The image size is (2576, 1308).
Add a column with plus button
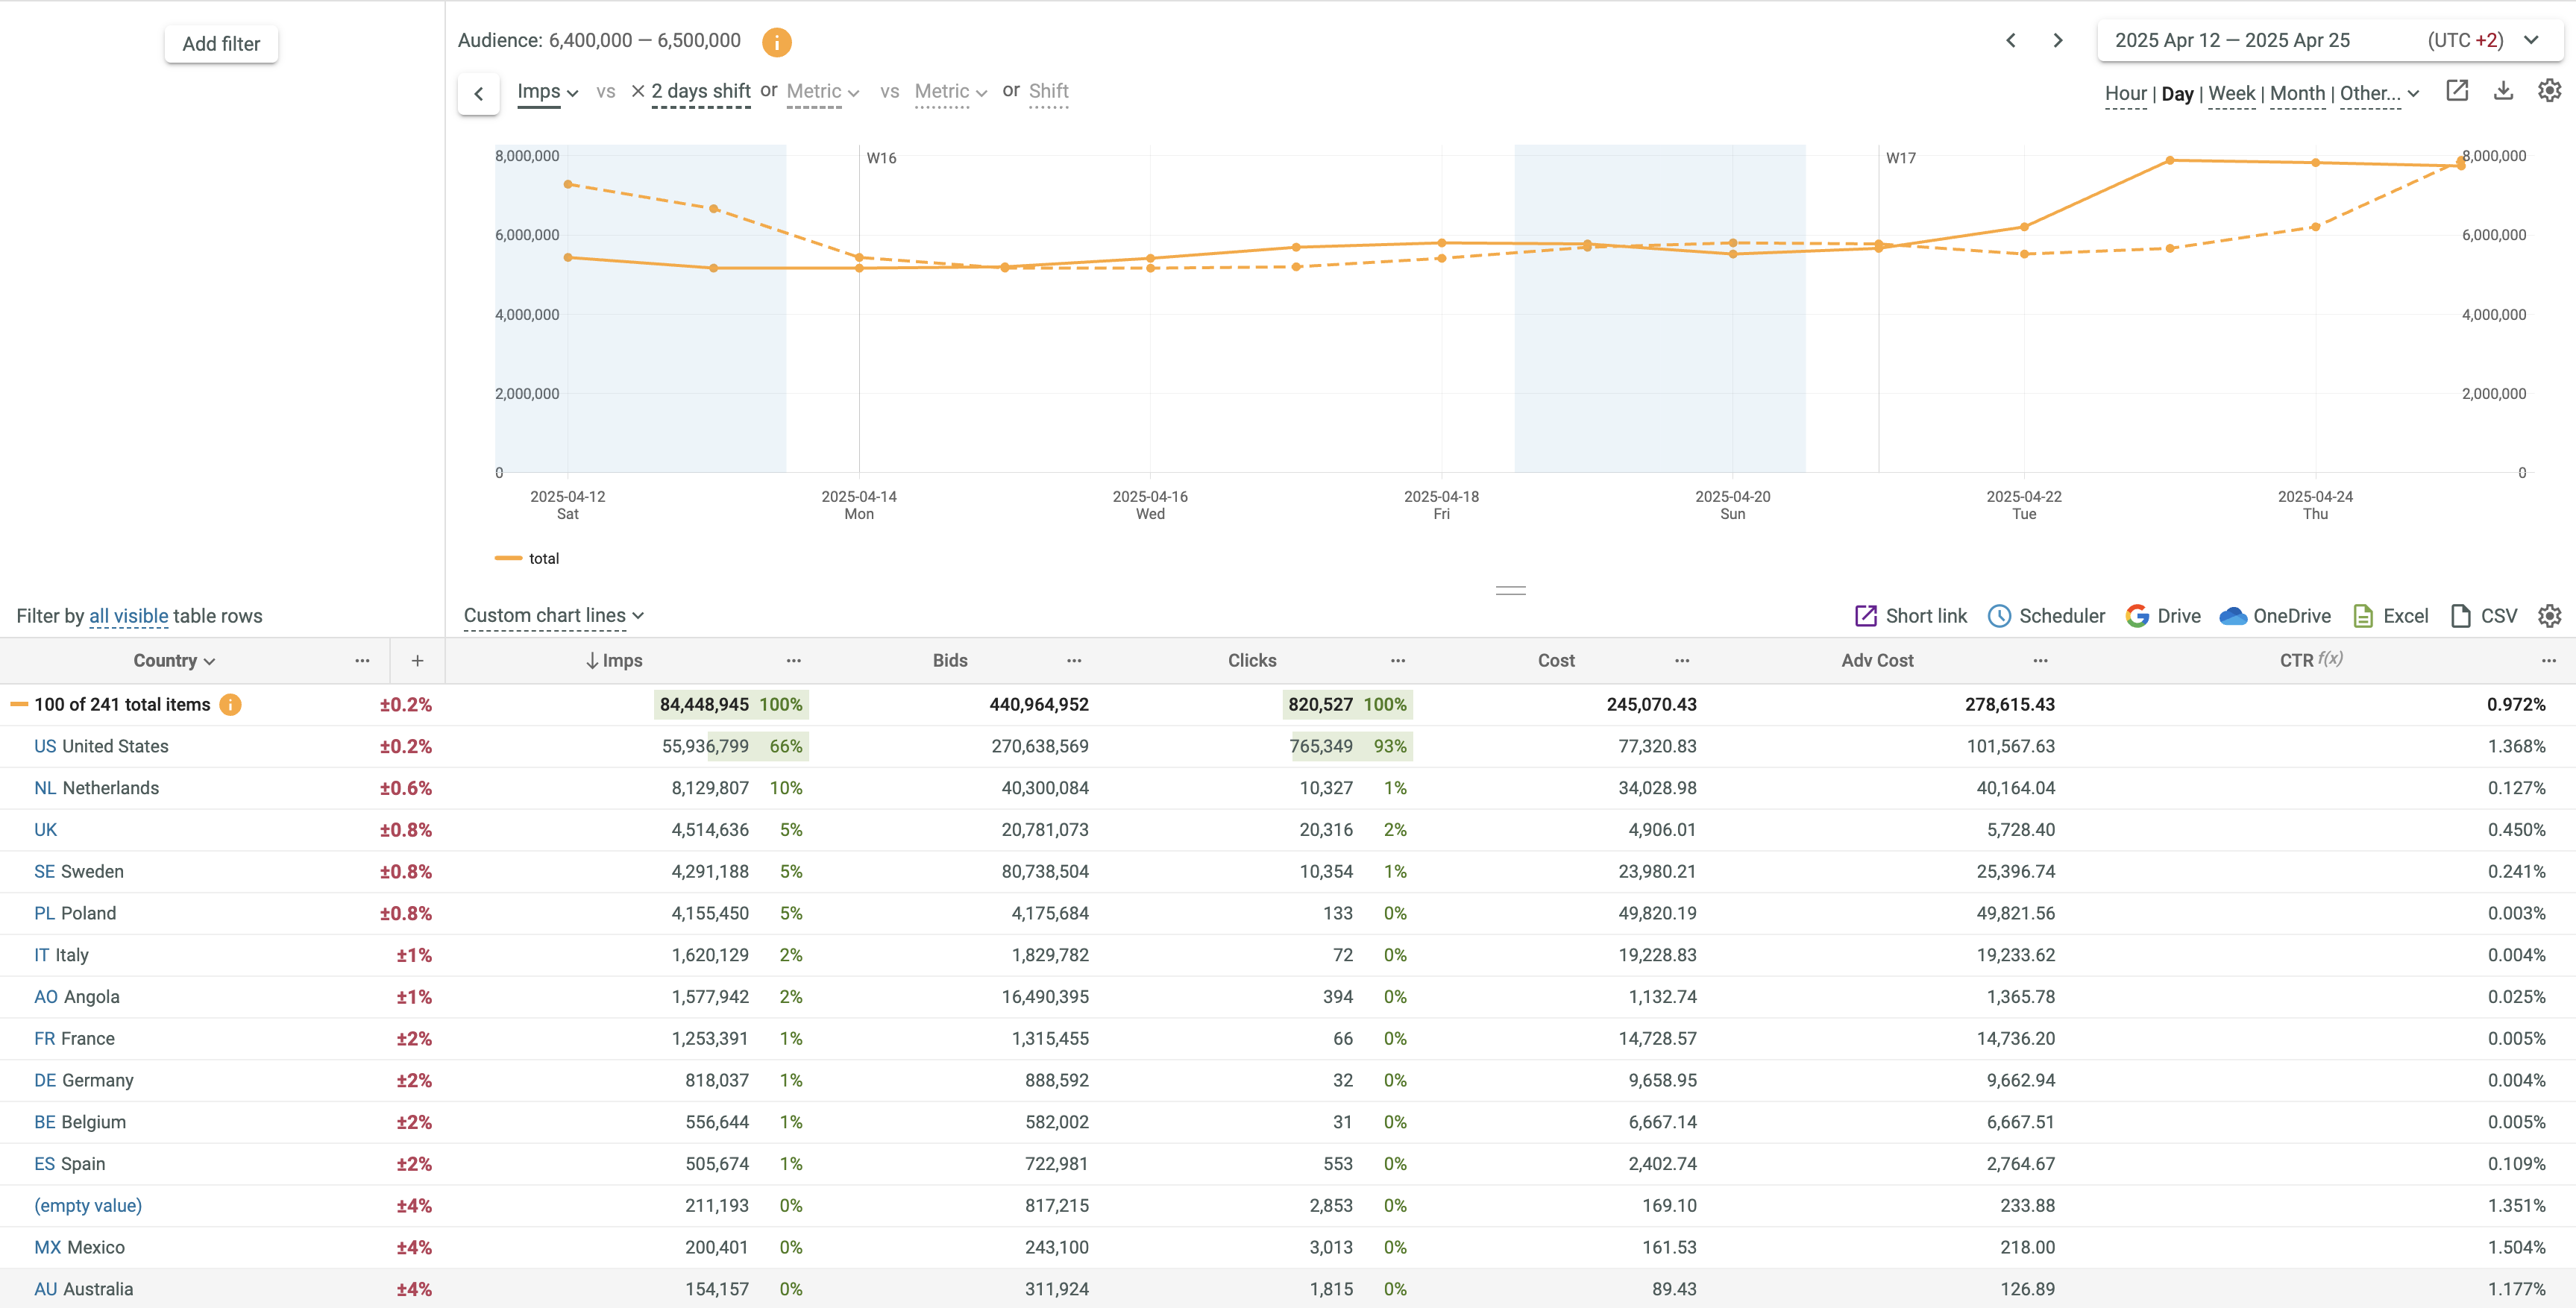pos(417,660)
